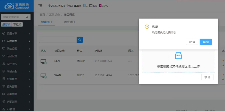Click 系统状态 in the breadcrumb

54,14
